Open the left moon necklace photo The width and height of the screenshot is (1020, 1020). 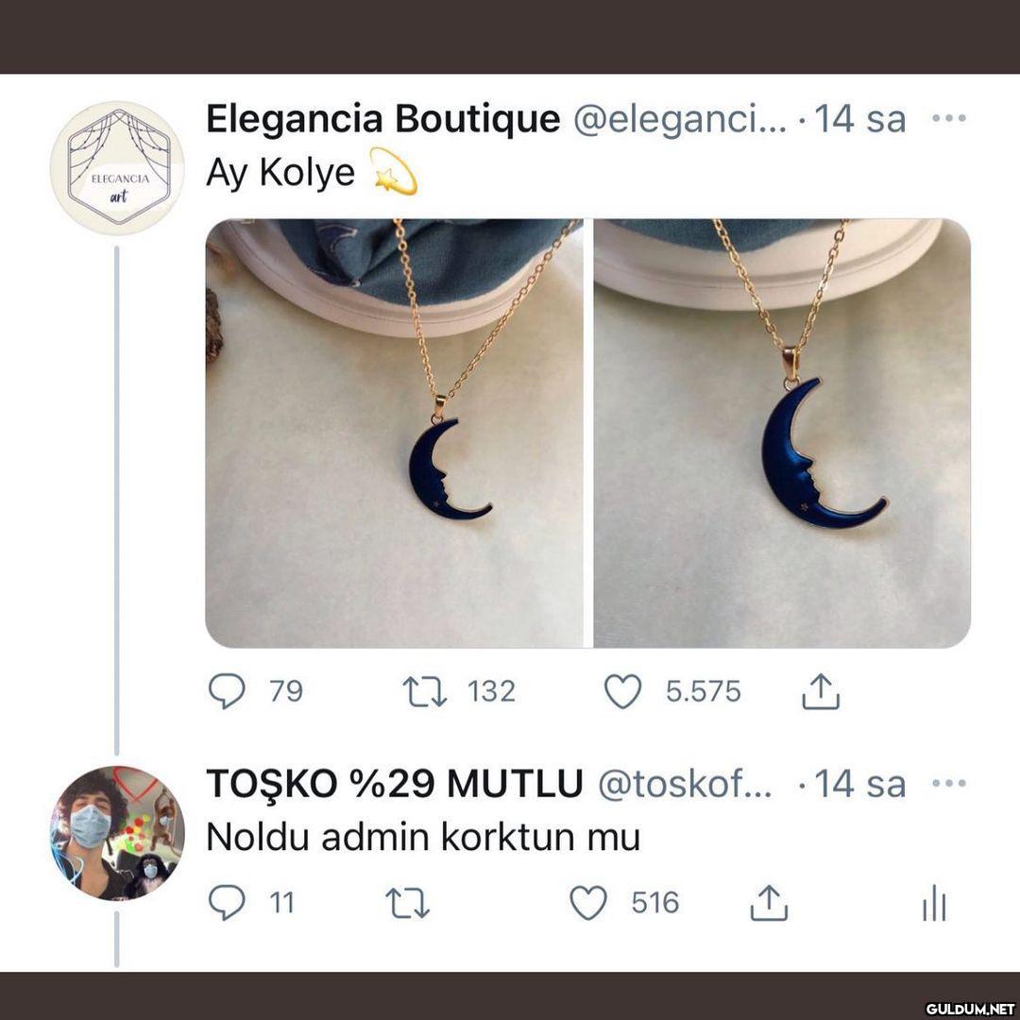point(394,433)
